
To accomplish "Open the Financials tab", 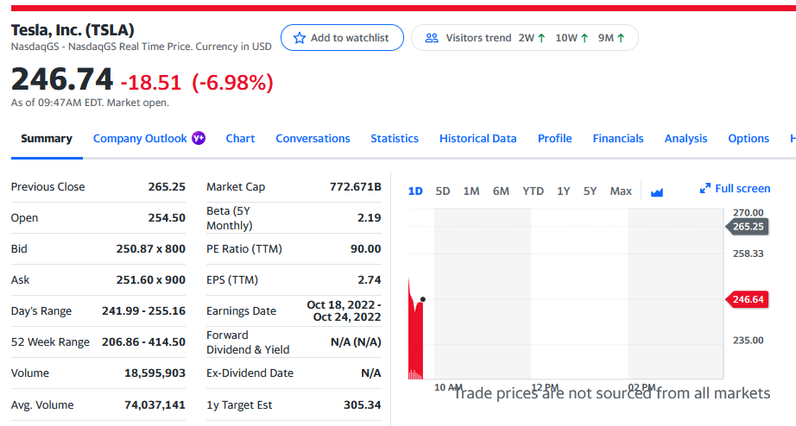I will point(618,139).
